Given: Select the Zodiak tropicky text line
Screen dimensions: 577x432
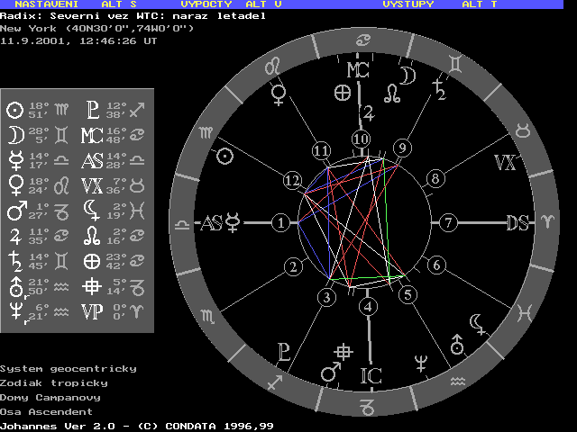Looking at the screenshot, I should tap(54, 382).
